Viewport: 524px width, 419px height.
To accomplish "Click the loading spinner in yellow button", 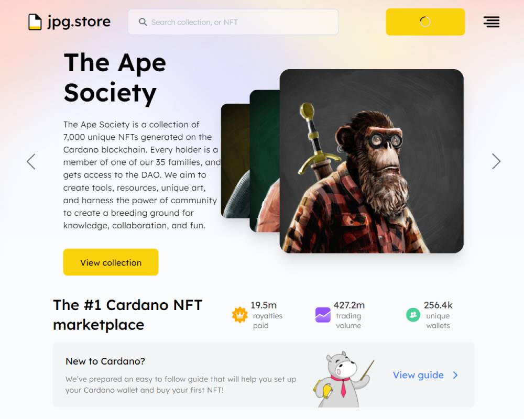I will coord(425,21).
